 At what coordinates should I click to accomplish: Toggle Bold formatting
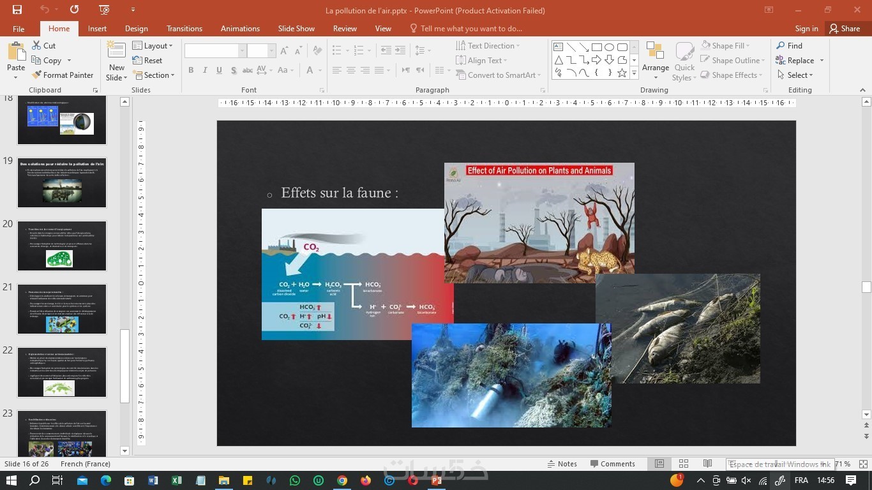tap(191, 70)
